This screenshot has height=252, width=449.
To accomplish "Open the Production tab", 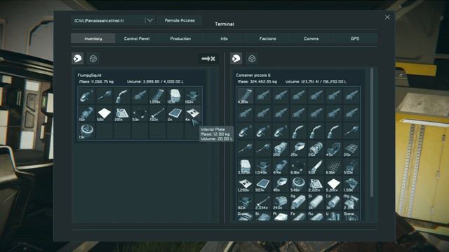I will coord(180,38).
